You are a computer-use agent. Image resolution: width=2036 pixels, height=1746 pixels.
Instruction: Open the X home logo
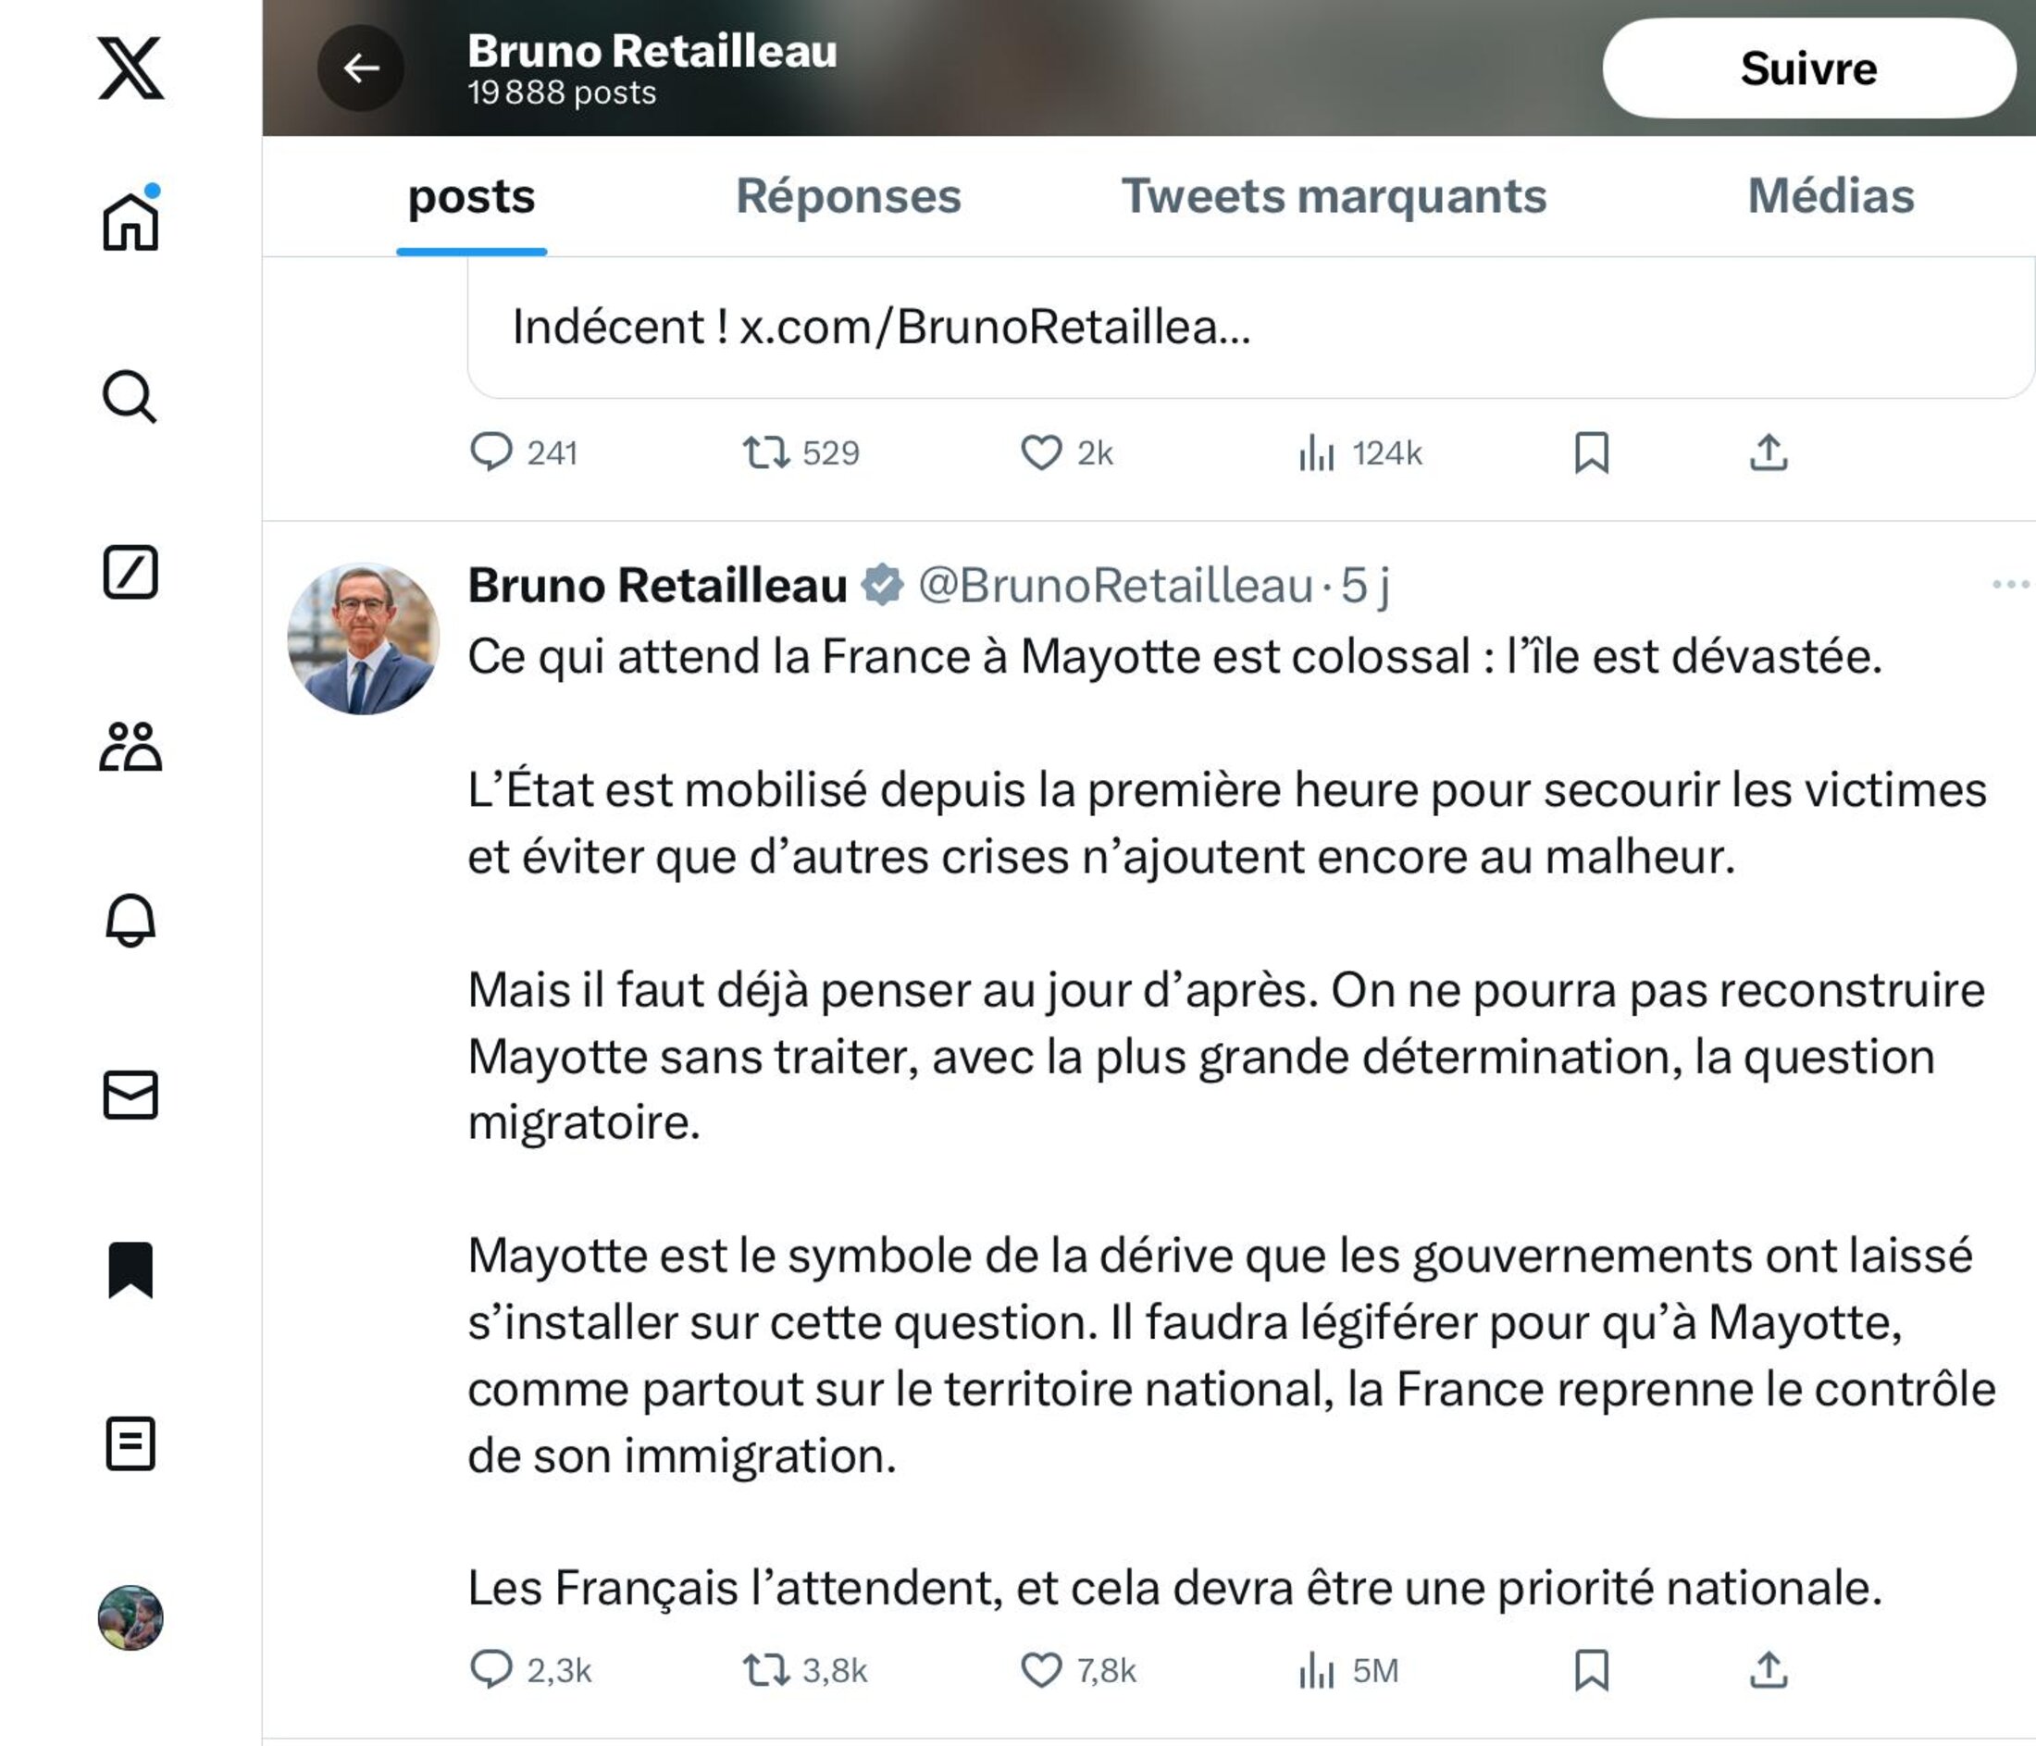pyautogui.click(x=130, y=68)
